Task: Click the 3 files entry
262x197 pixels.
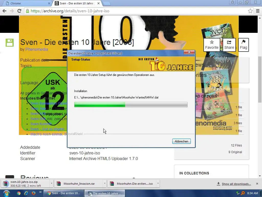Action: (x=238, y=123)
